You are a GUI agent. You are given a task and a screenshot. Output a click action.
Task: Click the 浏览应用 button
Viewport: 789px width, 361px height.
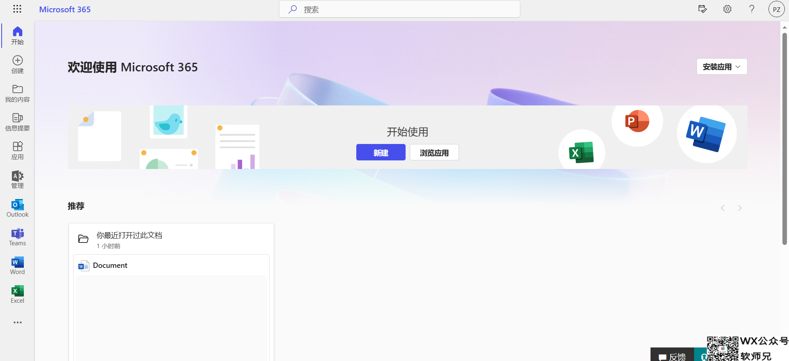click(434, 152)
